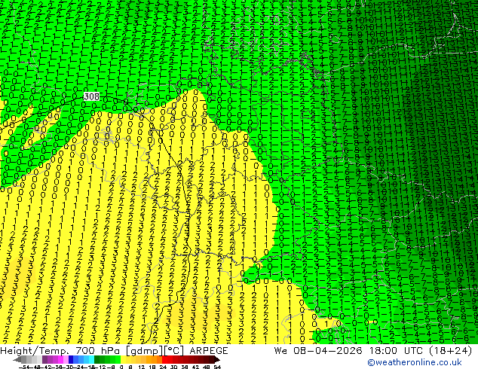
Task: Click the "54" legend scale value
Action: click(x=216, y=367)
